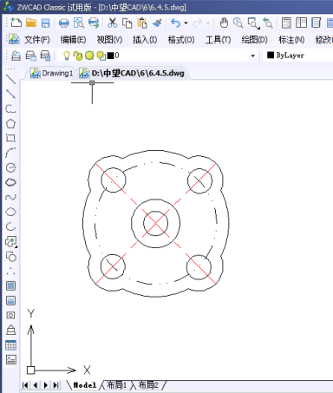Switch to the 布局2 layout tab

tap(148, 385)
